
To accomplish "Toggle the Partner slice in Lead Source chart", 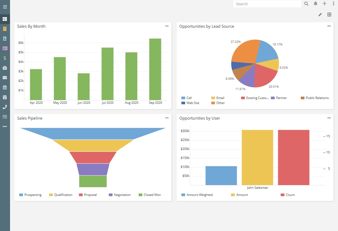I will (x=279, y=98).
